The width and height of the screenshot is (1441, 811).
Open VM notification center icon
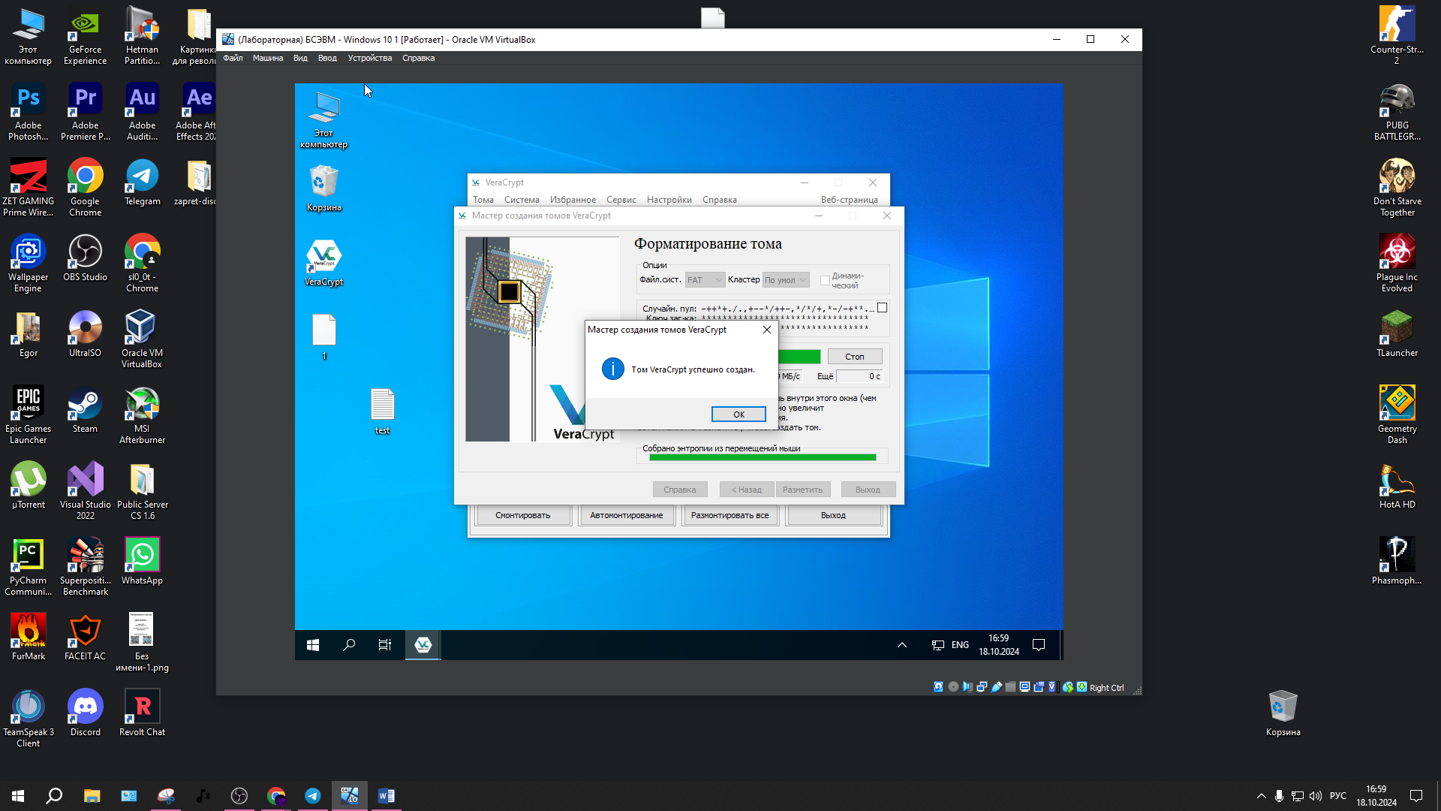pos(1039,645)
